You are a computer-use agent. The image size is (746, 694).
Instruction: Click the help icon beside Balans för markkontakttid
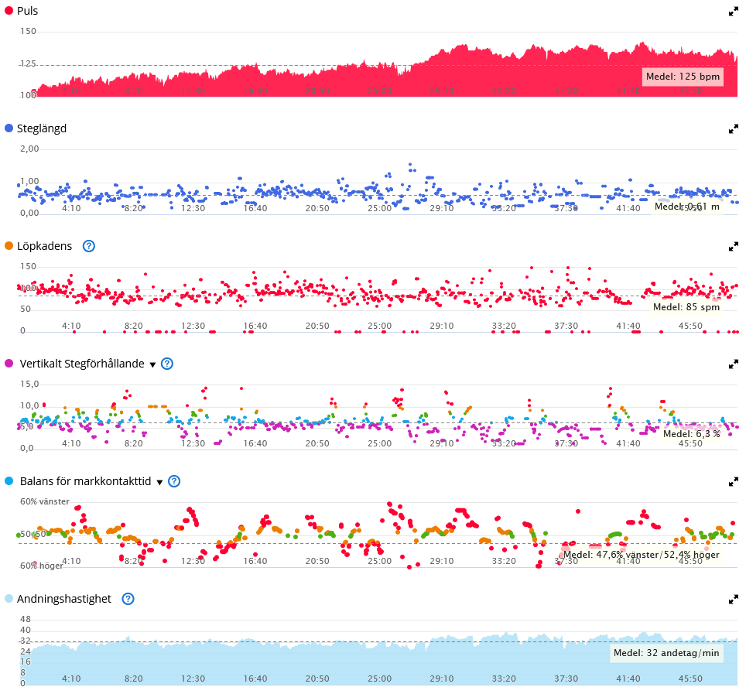[x=174, y=481]
